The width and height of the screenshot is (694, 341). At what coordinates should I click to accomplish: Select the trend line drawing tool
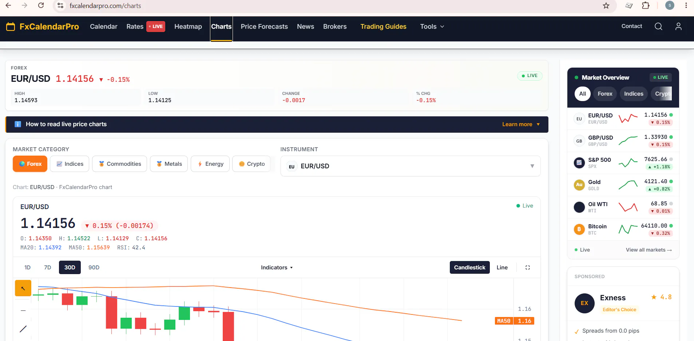pyautogui.click(x=23, y=329)
